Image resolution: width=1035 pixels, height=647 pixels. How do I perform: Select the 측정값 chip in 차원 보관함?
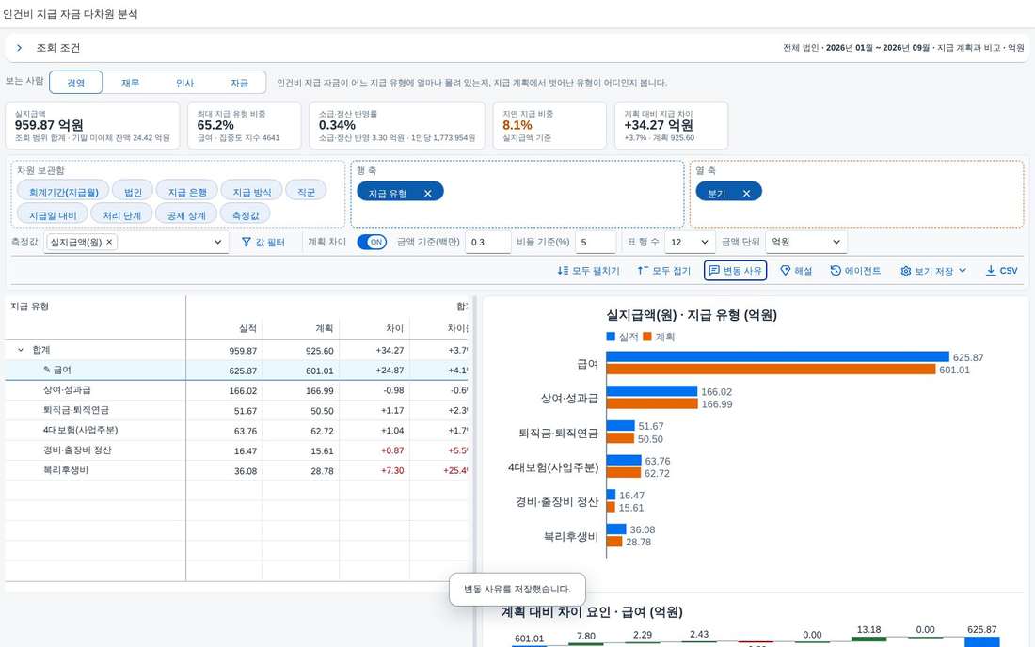pos(245,215)
